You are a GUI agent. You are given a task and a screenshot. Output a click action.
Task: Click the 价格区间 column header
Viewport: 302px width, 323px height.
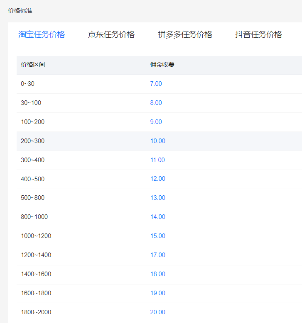(33, 65)
